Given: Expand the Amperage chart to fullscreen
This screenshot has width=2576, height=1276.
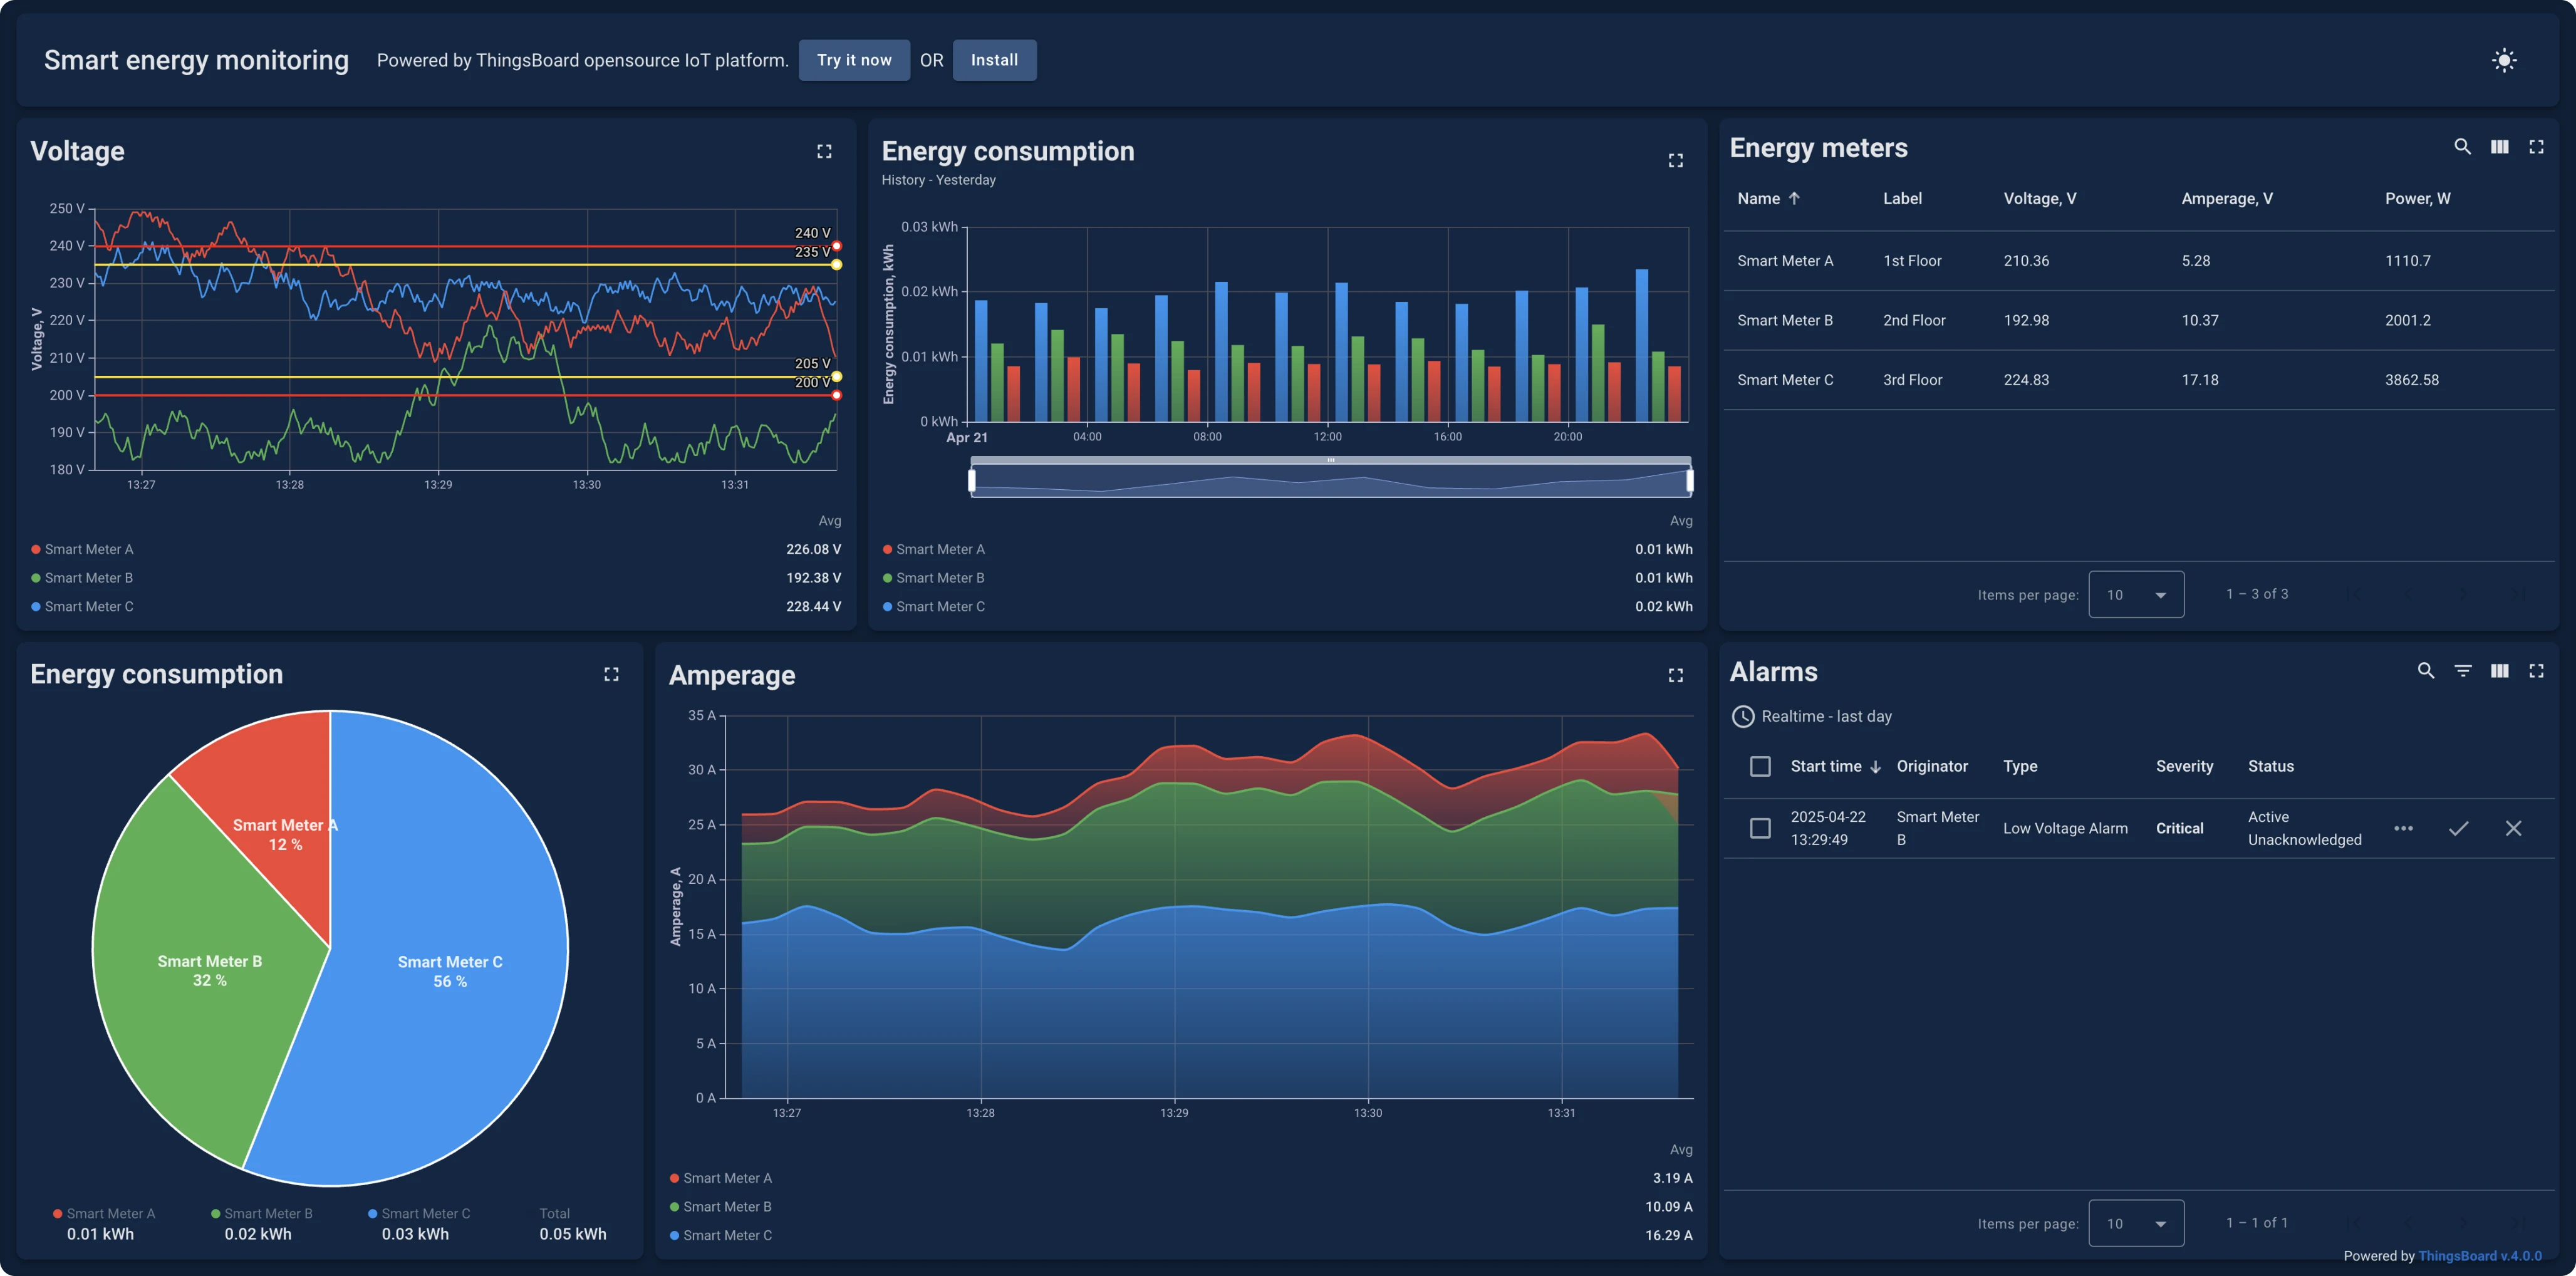Looking at the screenshot, I should coord(1676,675).
